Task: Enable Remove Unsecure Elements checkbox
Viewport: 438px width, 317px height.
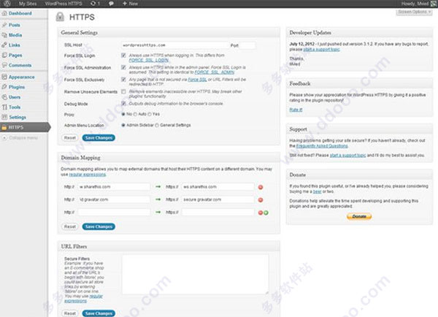Action: tap(123, 91)
